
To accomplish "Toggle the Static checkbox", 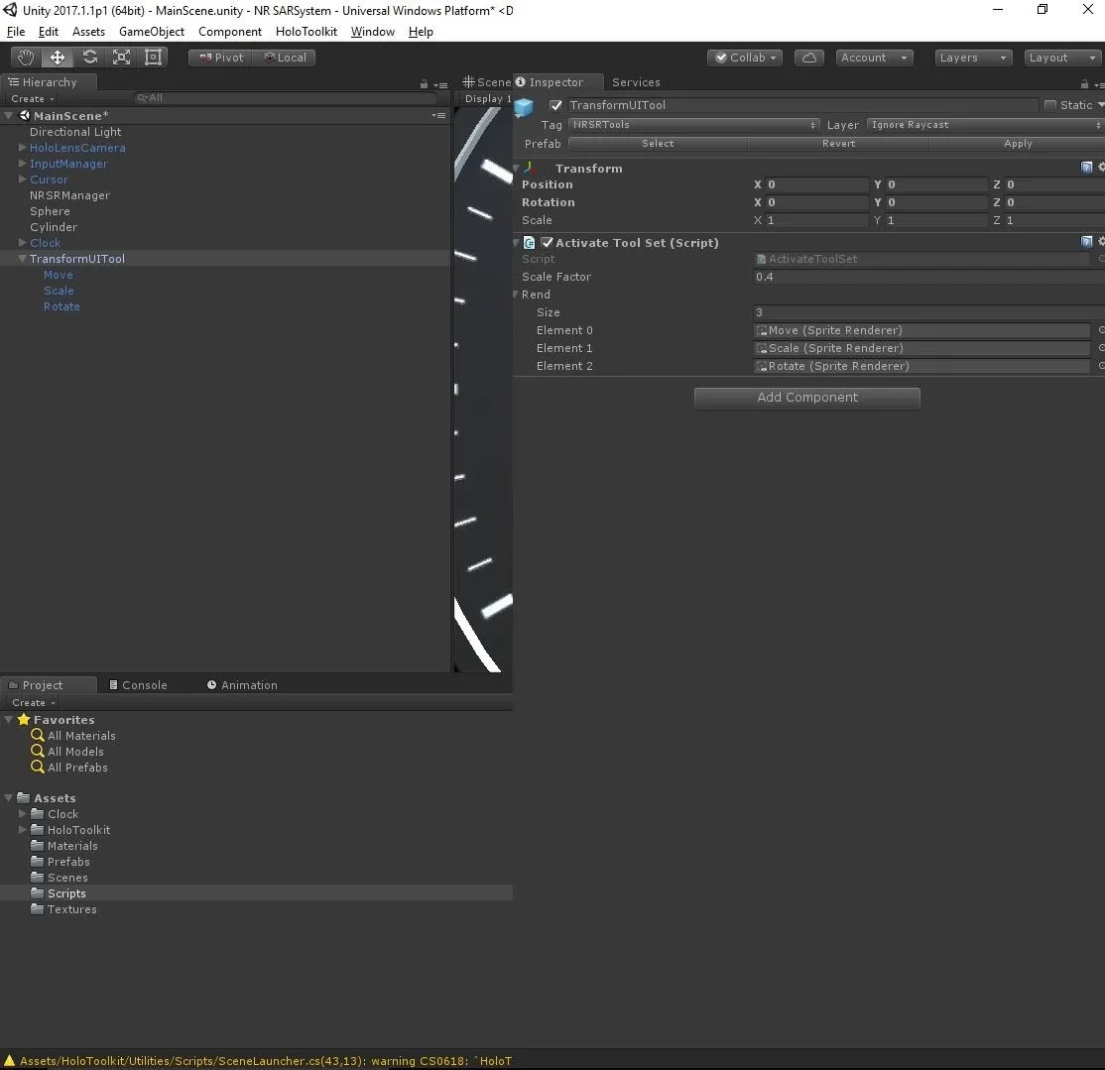I will point(1050,105).
